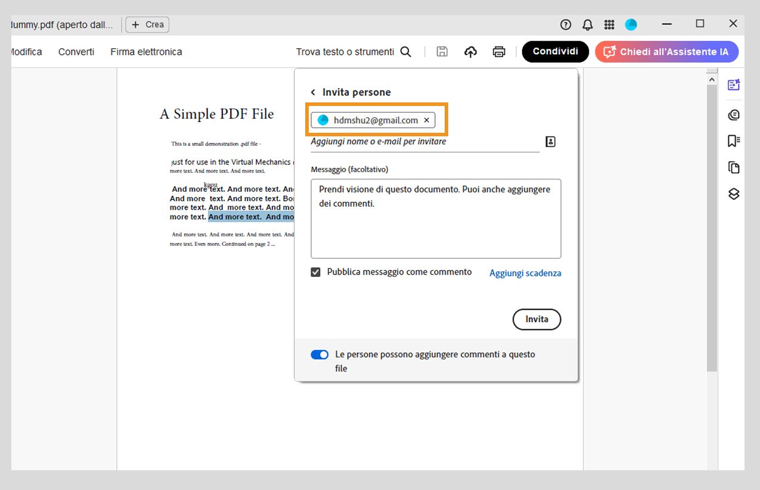Image resolution: width=760 pixels, height=490 pixels.
Task: Open the address book contacts icon
Action: coord(550,141)
